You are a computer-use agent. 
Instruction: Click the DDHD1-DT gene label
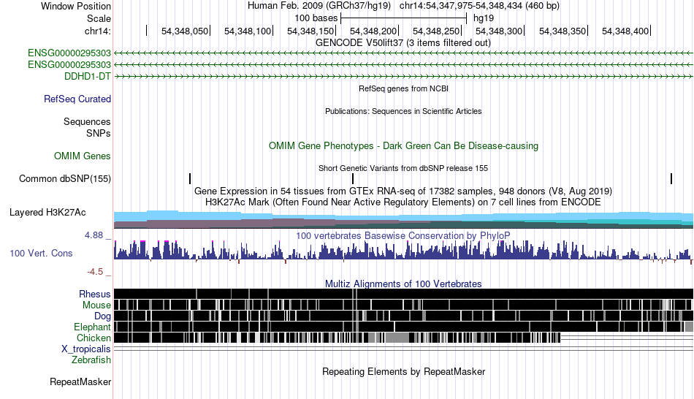[88, 76]
